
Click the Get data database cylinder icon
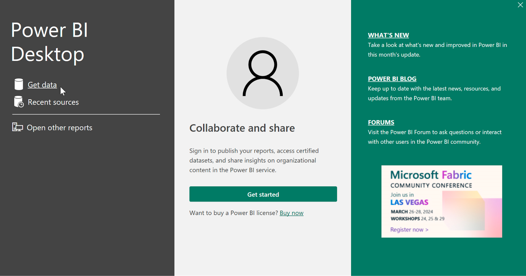point(19,84)
